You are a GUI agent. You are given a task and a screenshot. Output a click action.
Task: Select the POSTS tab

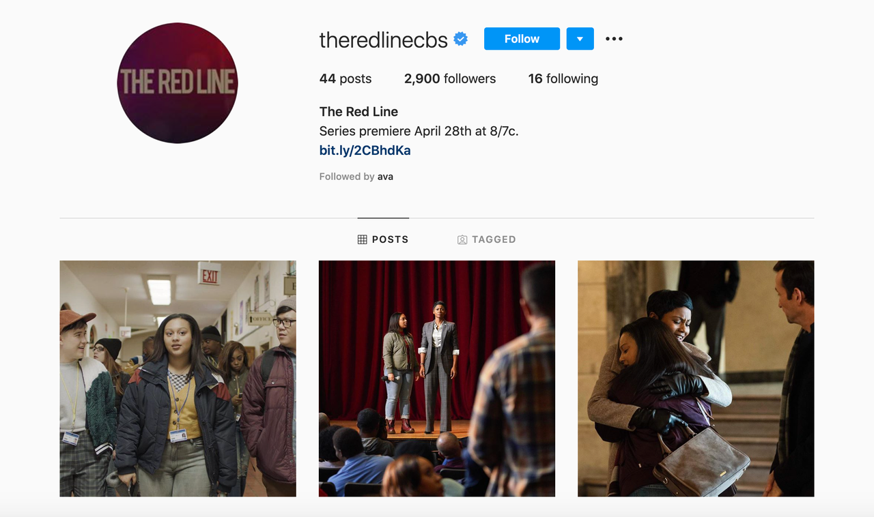pos(383,239)
